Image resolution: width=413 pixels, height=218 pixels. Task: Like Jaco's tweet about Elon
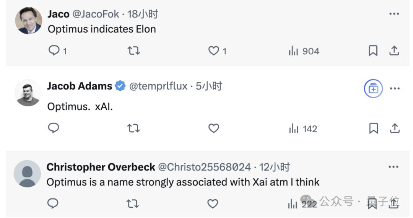coord(213,51)
